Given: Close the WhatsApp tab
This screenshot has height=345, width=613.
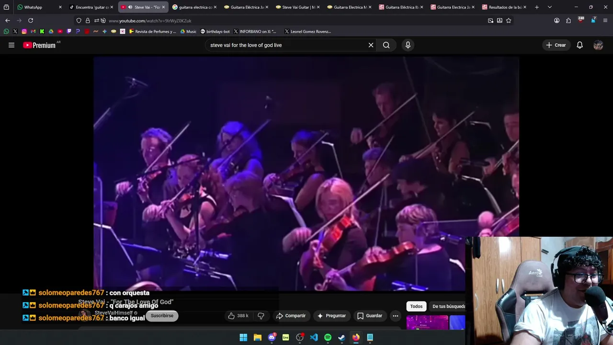Looking at the screenshot, I should click(x=60, y=7).
